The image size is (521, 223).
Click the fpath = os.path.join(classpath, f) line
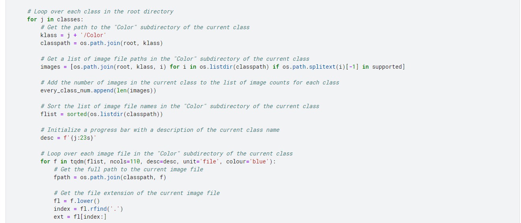(110, 177)
